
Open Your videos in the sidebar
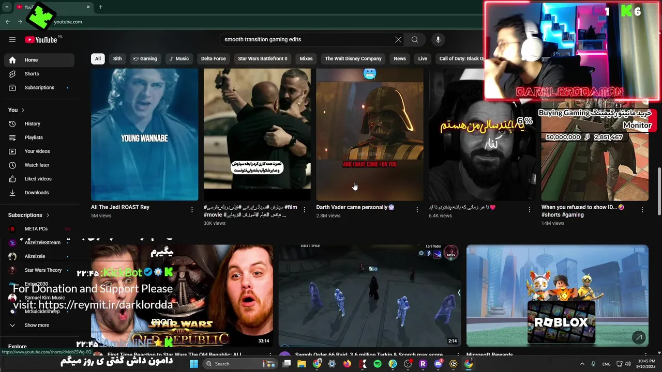click(39, 151)
